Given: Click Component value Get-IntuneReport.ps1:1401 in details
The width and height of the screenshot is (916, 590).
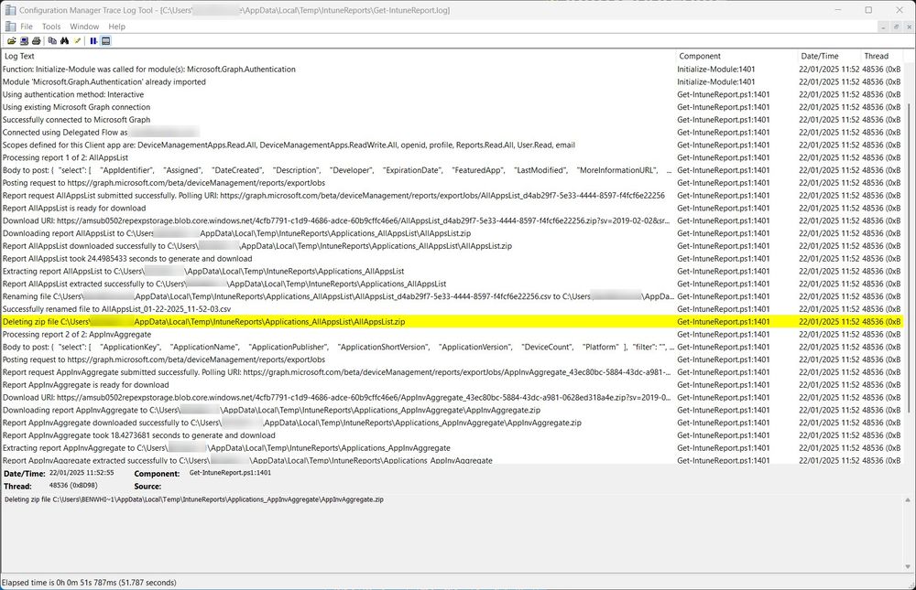Looking at the screenshot, I should 230,473.
